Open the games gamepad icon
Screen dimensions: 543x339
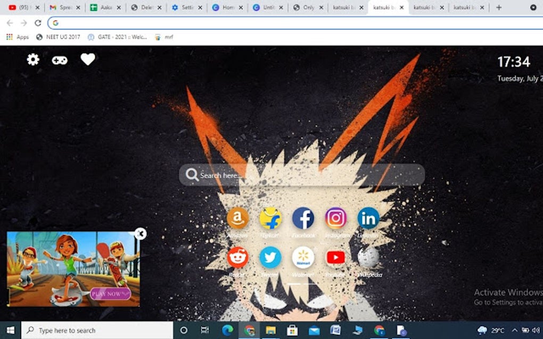point(59,60)
